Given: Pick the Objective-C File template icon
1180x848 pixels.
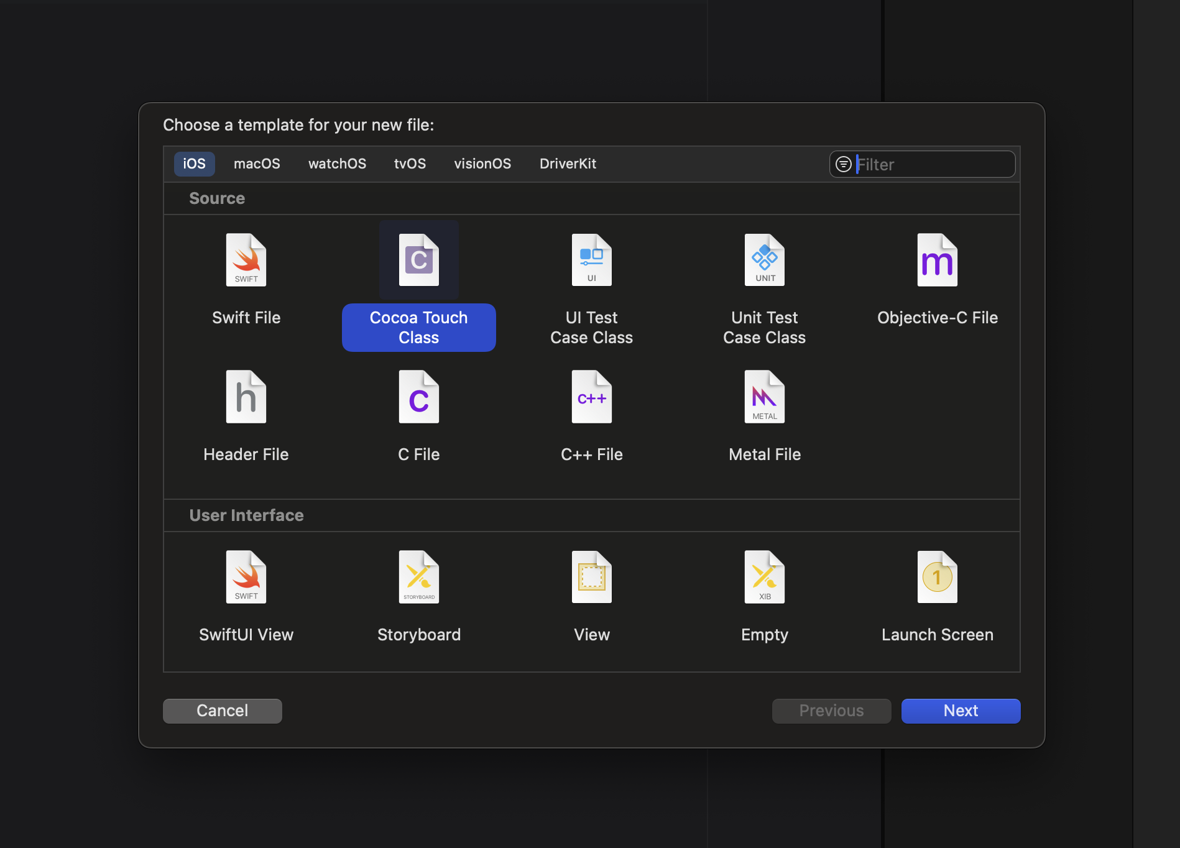Looking at the screenshot, I should [938, 260].
